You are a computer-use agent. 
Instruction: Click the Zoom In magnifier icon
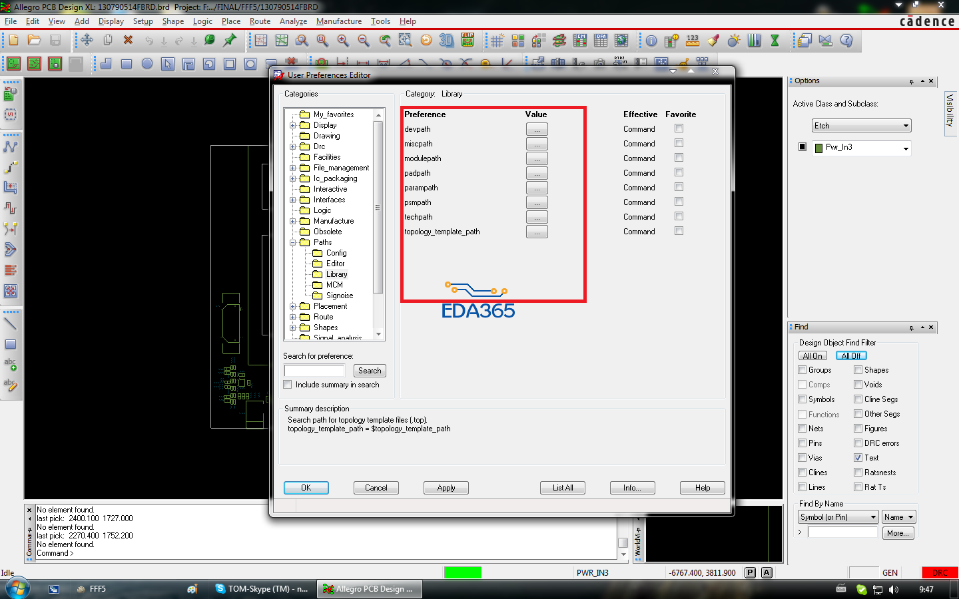point(343,41)
